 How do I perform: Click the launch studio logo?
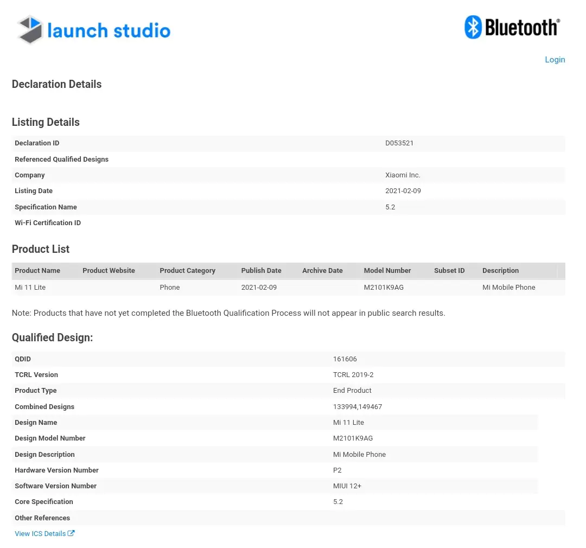click(94, 30)
